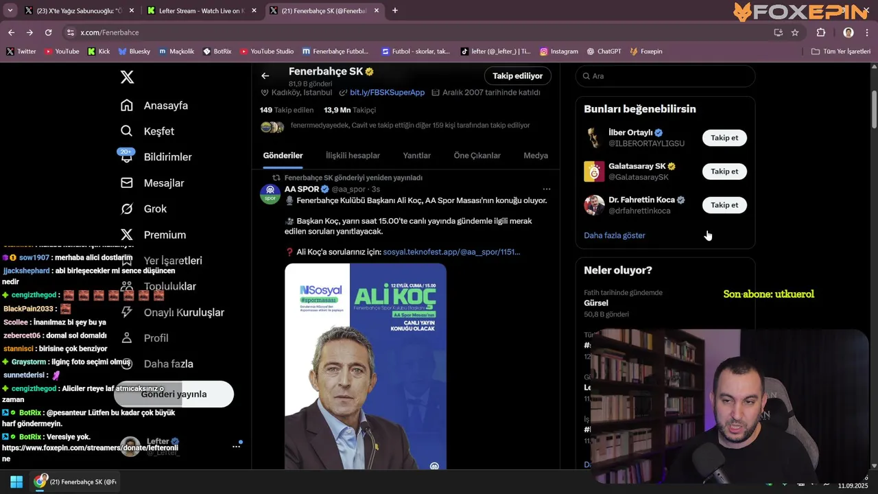The image size is (878, 494).
Task: Open the Bluesky bookmark
Action: 134,51
